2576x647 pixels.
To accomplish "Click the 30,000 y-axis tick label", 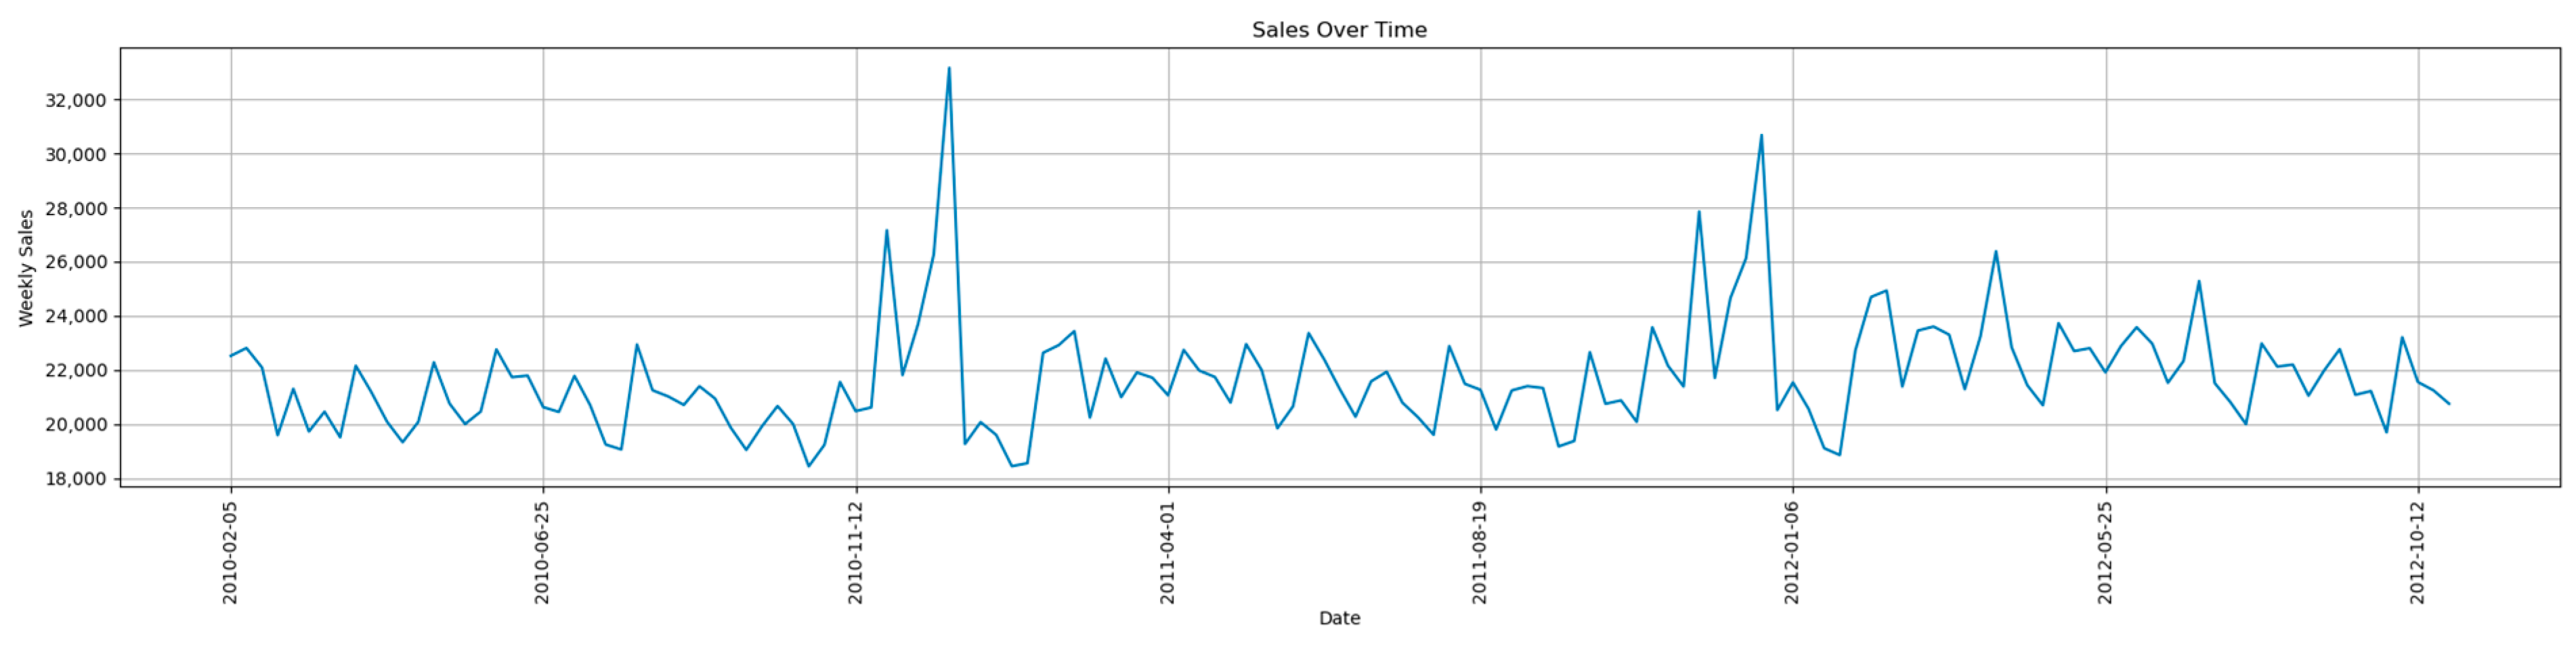I will click(x=76, y=154).
